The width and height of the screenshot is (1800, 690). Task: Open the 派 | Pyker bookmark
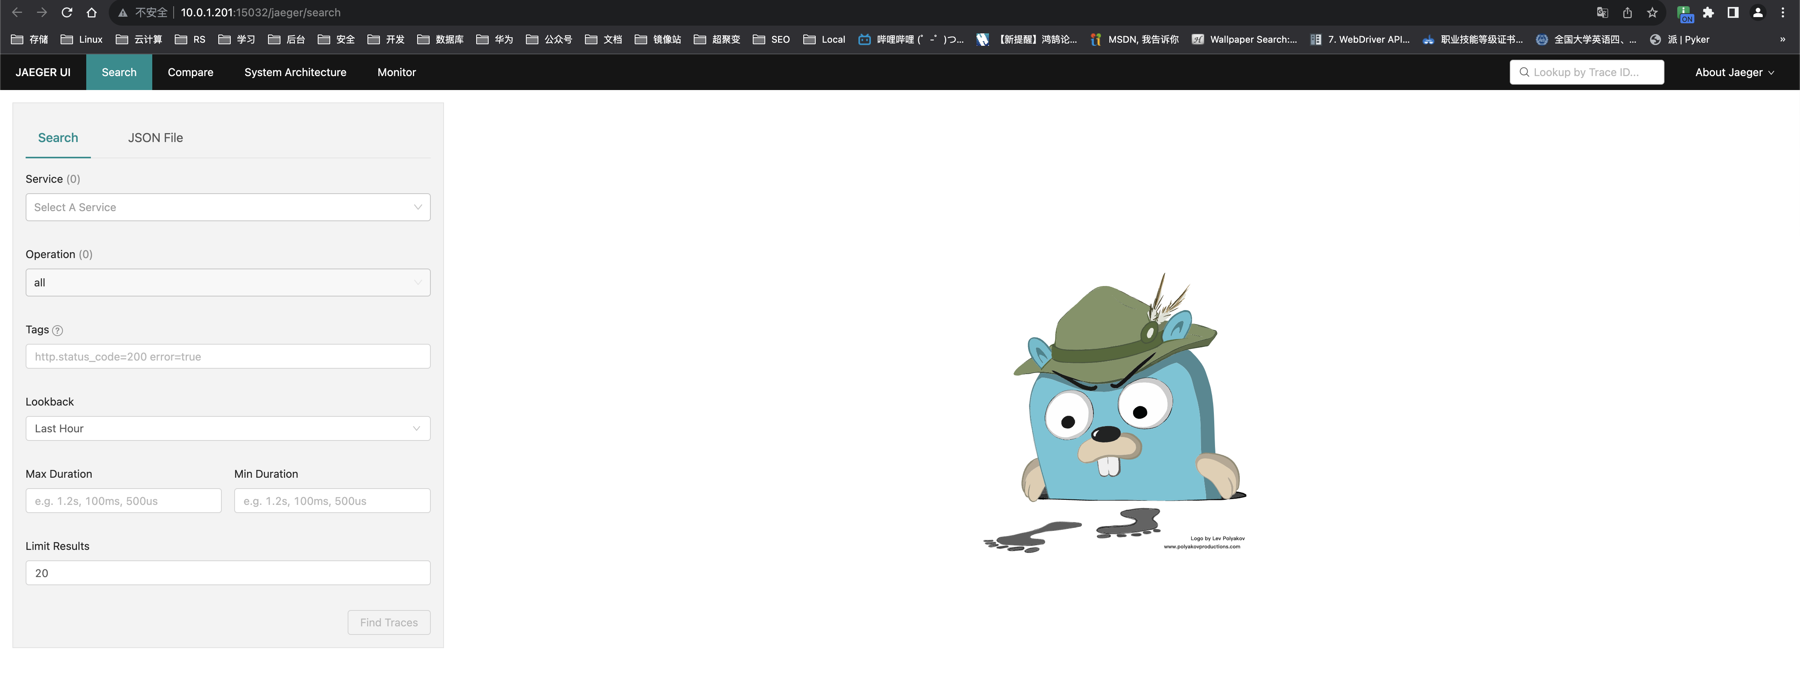(1680, 39)
